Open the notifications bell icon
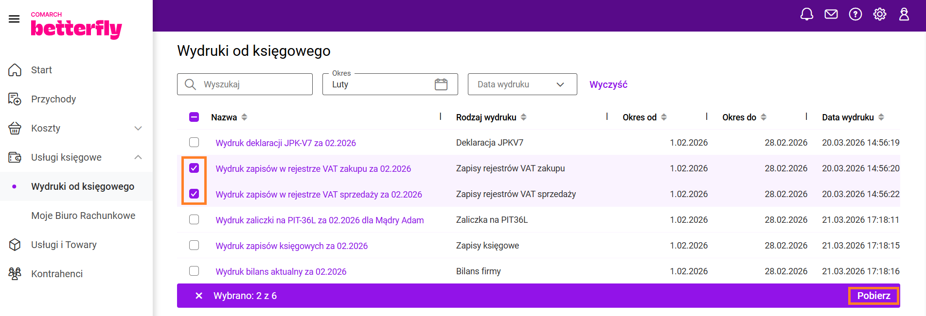This screenshot has width=926, height=316. (x=806, y=15)
